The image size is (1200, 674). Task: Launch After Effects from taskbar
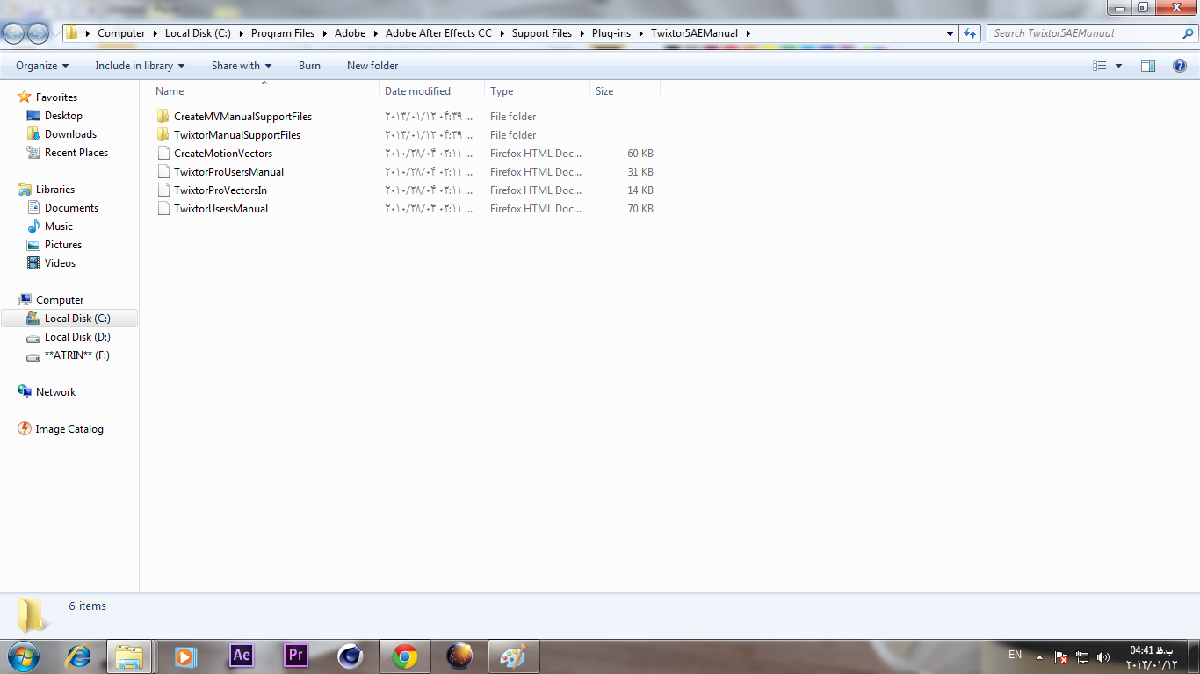[x=242, y=656]
